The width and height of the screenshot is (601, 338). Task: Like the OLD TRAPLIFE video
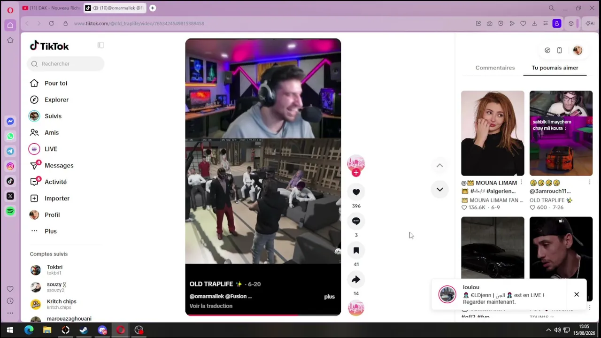[356, 192]
